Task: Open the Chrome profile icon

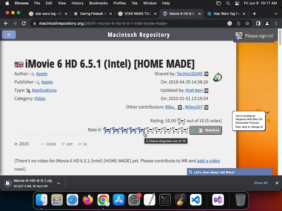Action: pyautogui.click(x=267, y=24)
